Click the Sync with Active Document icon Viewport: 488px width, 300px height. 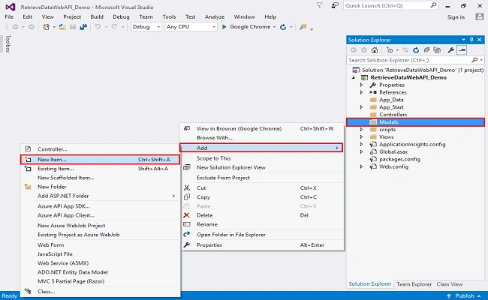(405, 50)
